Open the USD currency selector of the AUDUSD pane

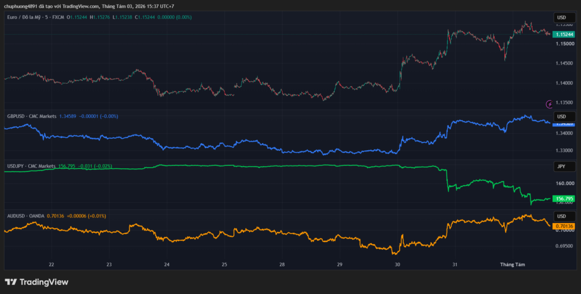pyautogui.click(x=565, y=216)
